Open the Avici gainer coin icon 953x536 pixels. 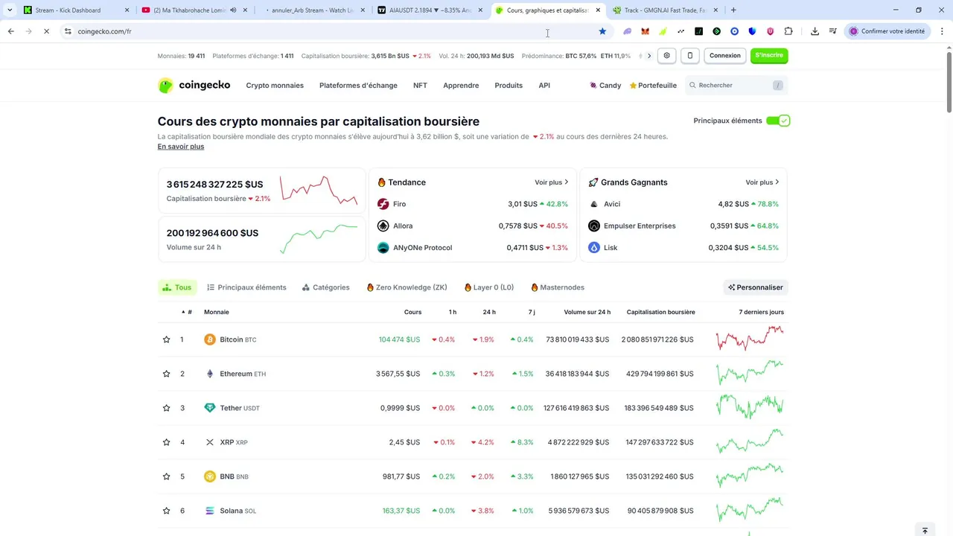point(594,204)
